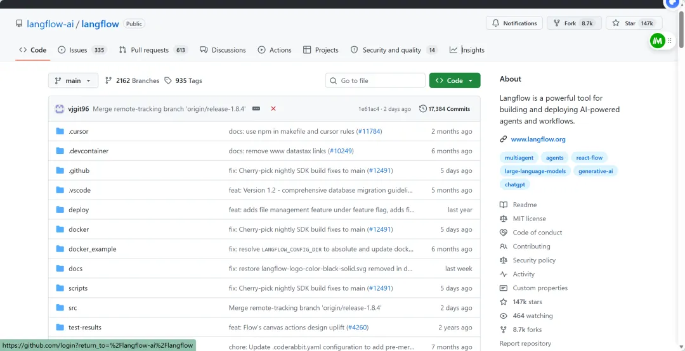View 935 Tags link
This screenshot has width=685, height=351.
coord(183,80)
